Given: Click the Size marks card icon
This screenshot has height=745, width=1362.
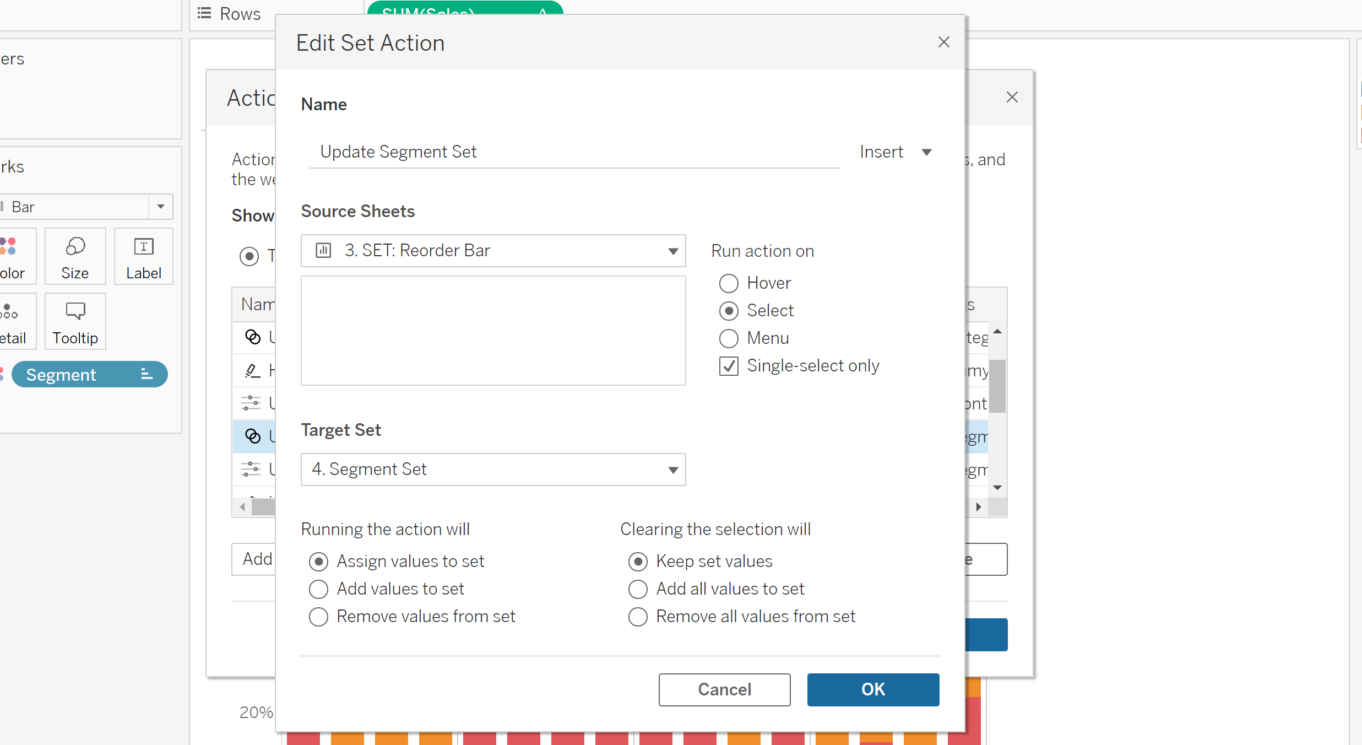Looking at the screenshot, I should pos(75,247).
